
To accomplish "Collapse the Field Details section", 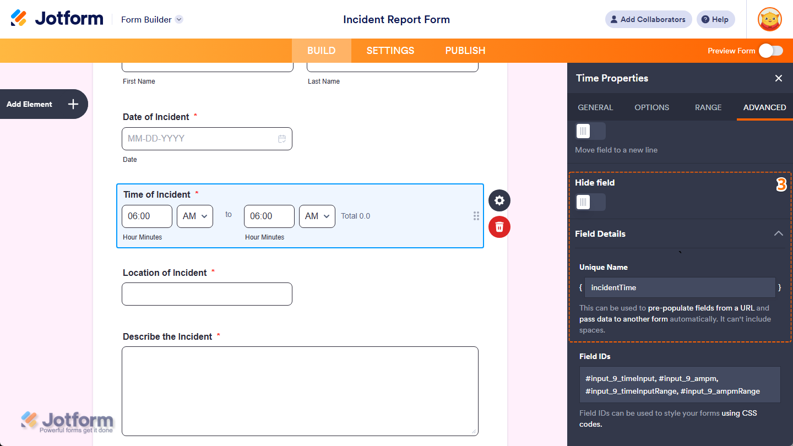I will pos(779,233).
